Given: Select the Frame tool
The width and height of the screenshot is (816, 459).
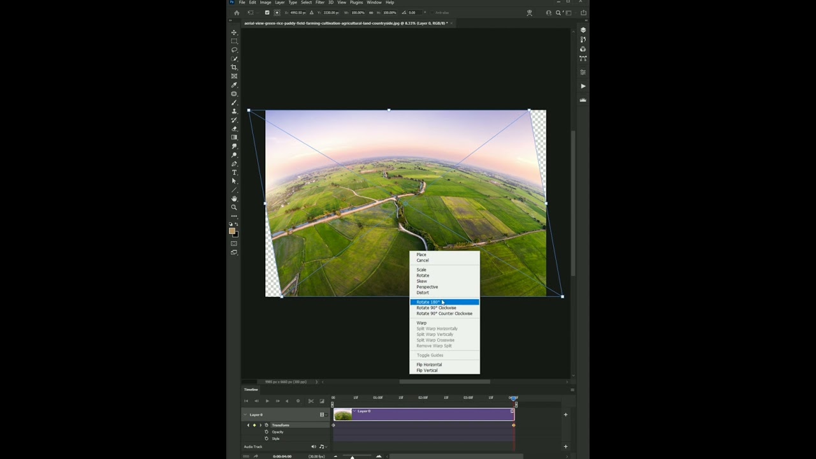Looking at the screenshot, I should (234, 76).
